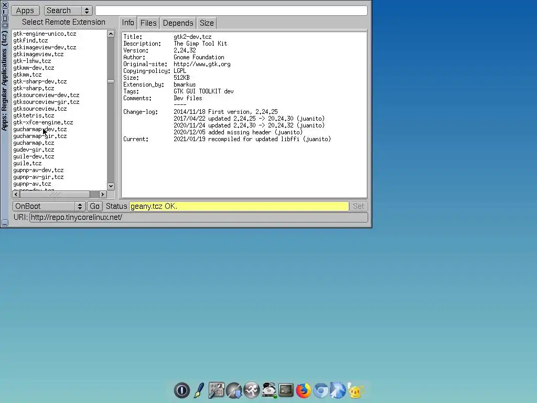Viewport: 537px width, 403px height.
Task: Click the http://www.gtk.org original-site text
Action: coord(202,64)
